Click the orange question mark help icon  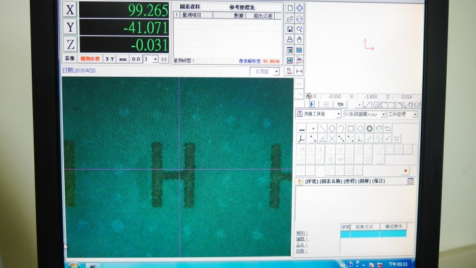coord(300,182)
